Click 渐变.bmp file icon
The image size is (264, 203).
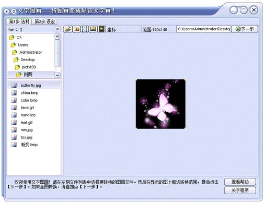pos(14,145)
